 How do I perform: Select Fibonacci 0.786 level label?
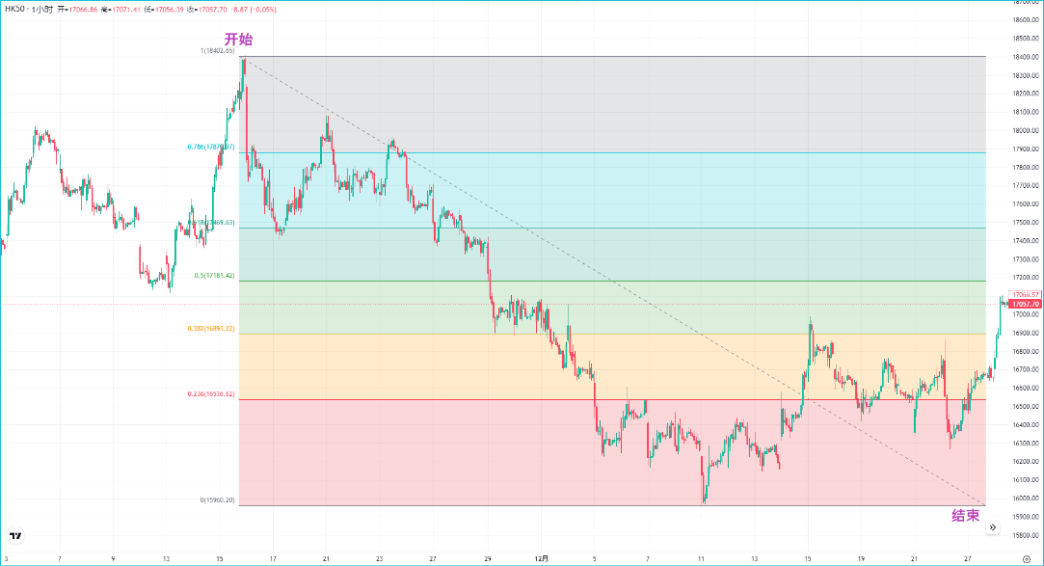coord(211,148)
